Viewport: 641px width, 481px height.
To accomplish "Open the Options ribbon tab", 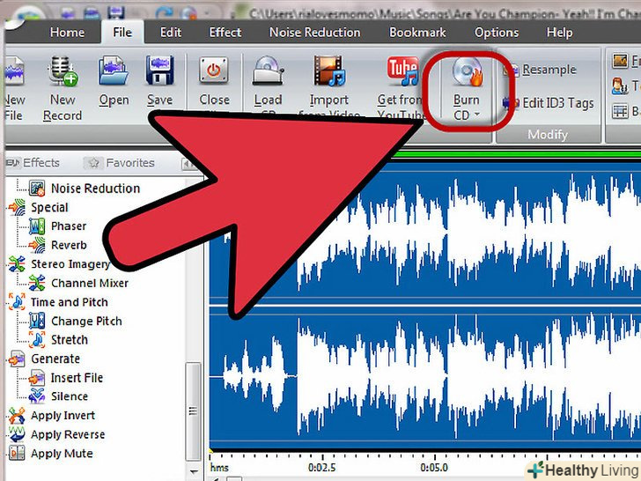I will click(x=497, y=33).
